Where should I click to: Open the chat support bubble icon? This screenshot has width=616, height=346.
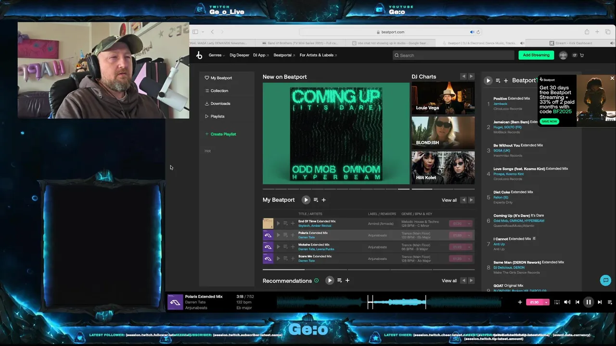[605, 280]
